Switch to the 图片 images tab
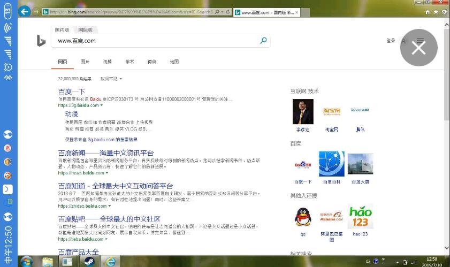 [85, 62]
